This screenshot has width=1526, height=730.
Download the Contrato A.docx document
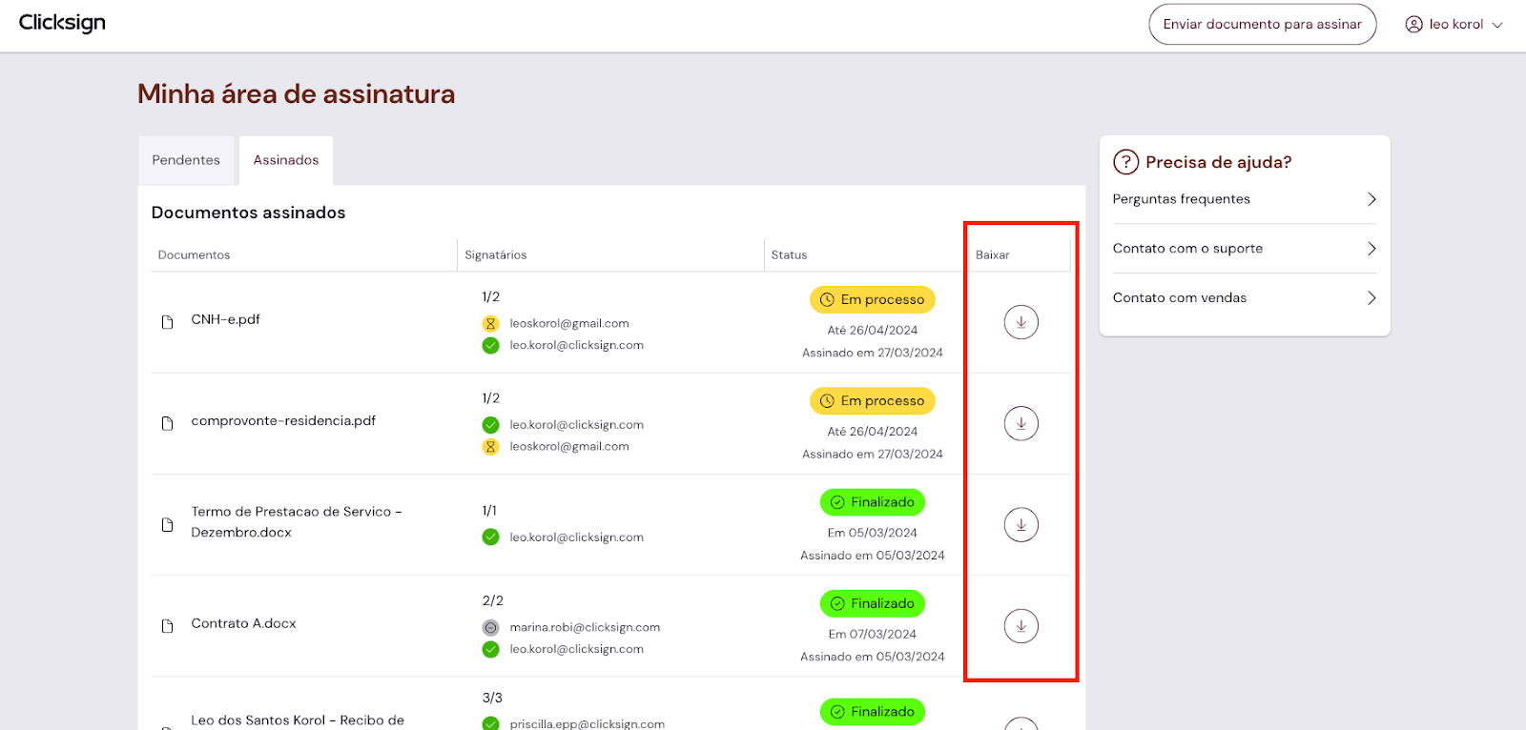(1021, 626)
